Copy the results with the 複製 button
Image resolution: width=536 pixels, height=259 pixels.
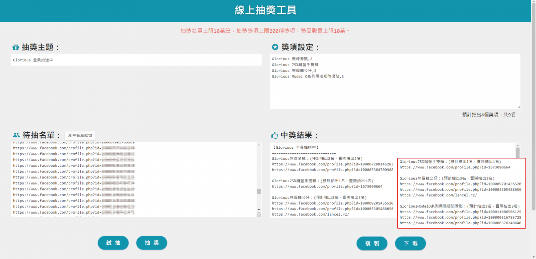[372, 243]
